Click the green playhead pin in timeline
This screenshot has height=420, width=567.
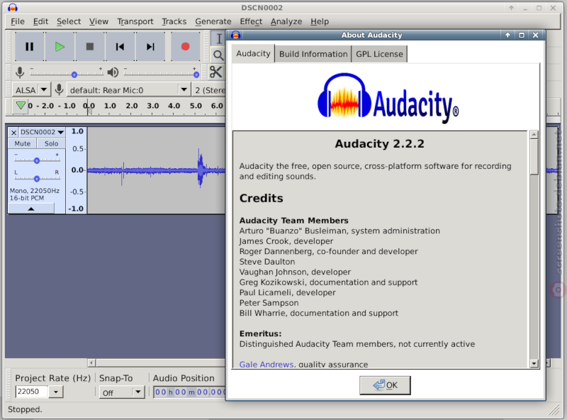point(21,106)
